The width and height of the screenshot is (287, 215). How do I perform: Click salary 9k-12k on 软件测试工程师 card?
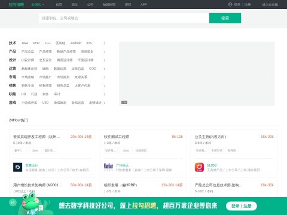click(177, 137)
